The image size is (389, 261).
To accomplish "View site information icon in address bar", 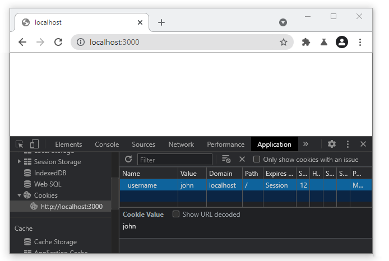I will tap(80, 42).
